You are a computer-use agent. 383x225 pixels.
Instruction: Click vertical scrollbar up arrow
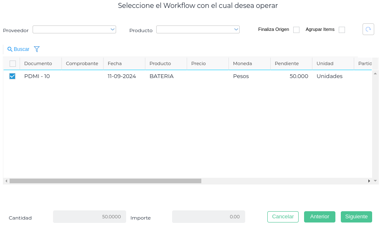pyautogui.click(x=375, y=73)
